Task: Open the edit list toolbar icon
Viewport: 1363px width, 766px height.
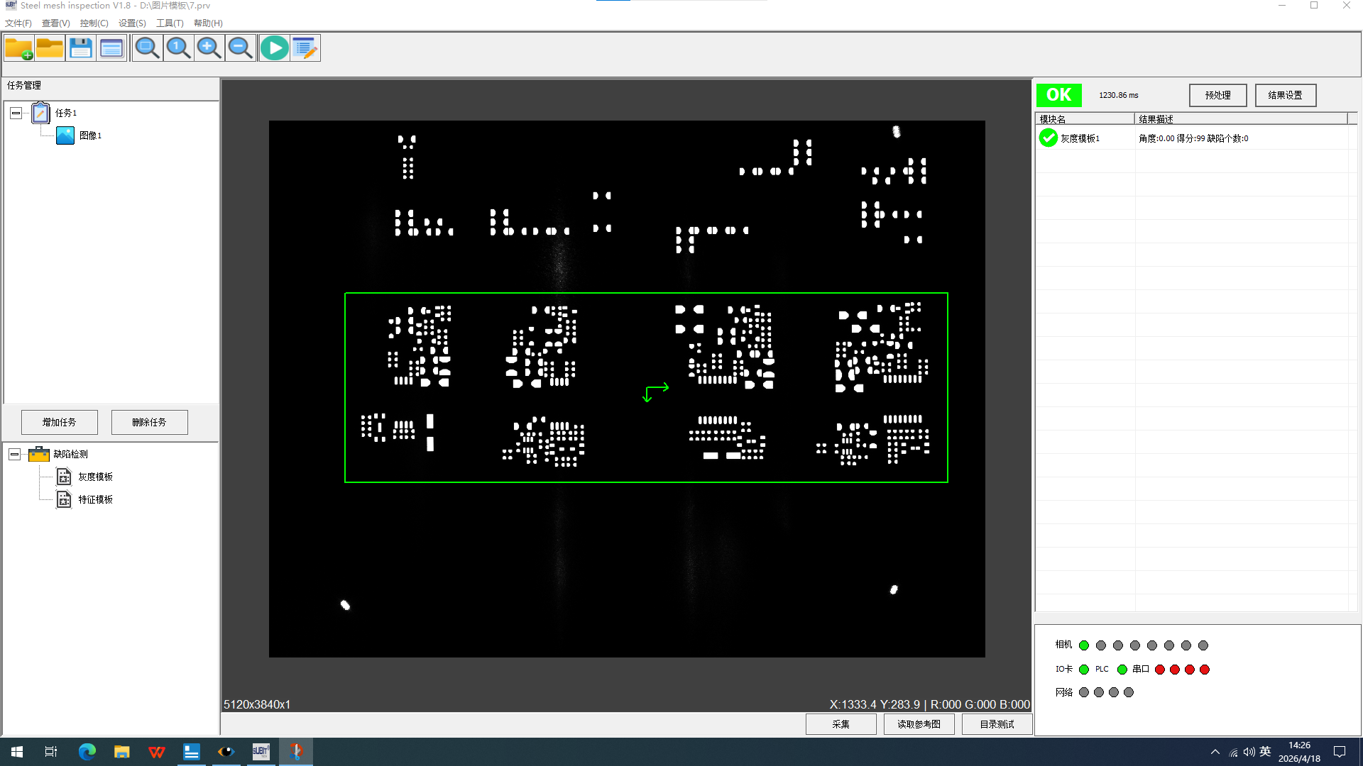Action: click(x=305, y=48)
